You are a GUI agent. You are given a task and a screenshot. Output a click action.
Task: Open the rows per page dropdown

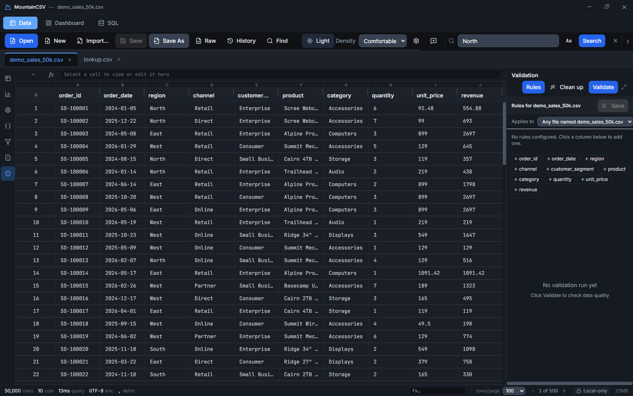[514, 391]
